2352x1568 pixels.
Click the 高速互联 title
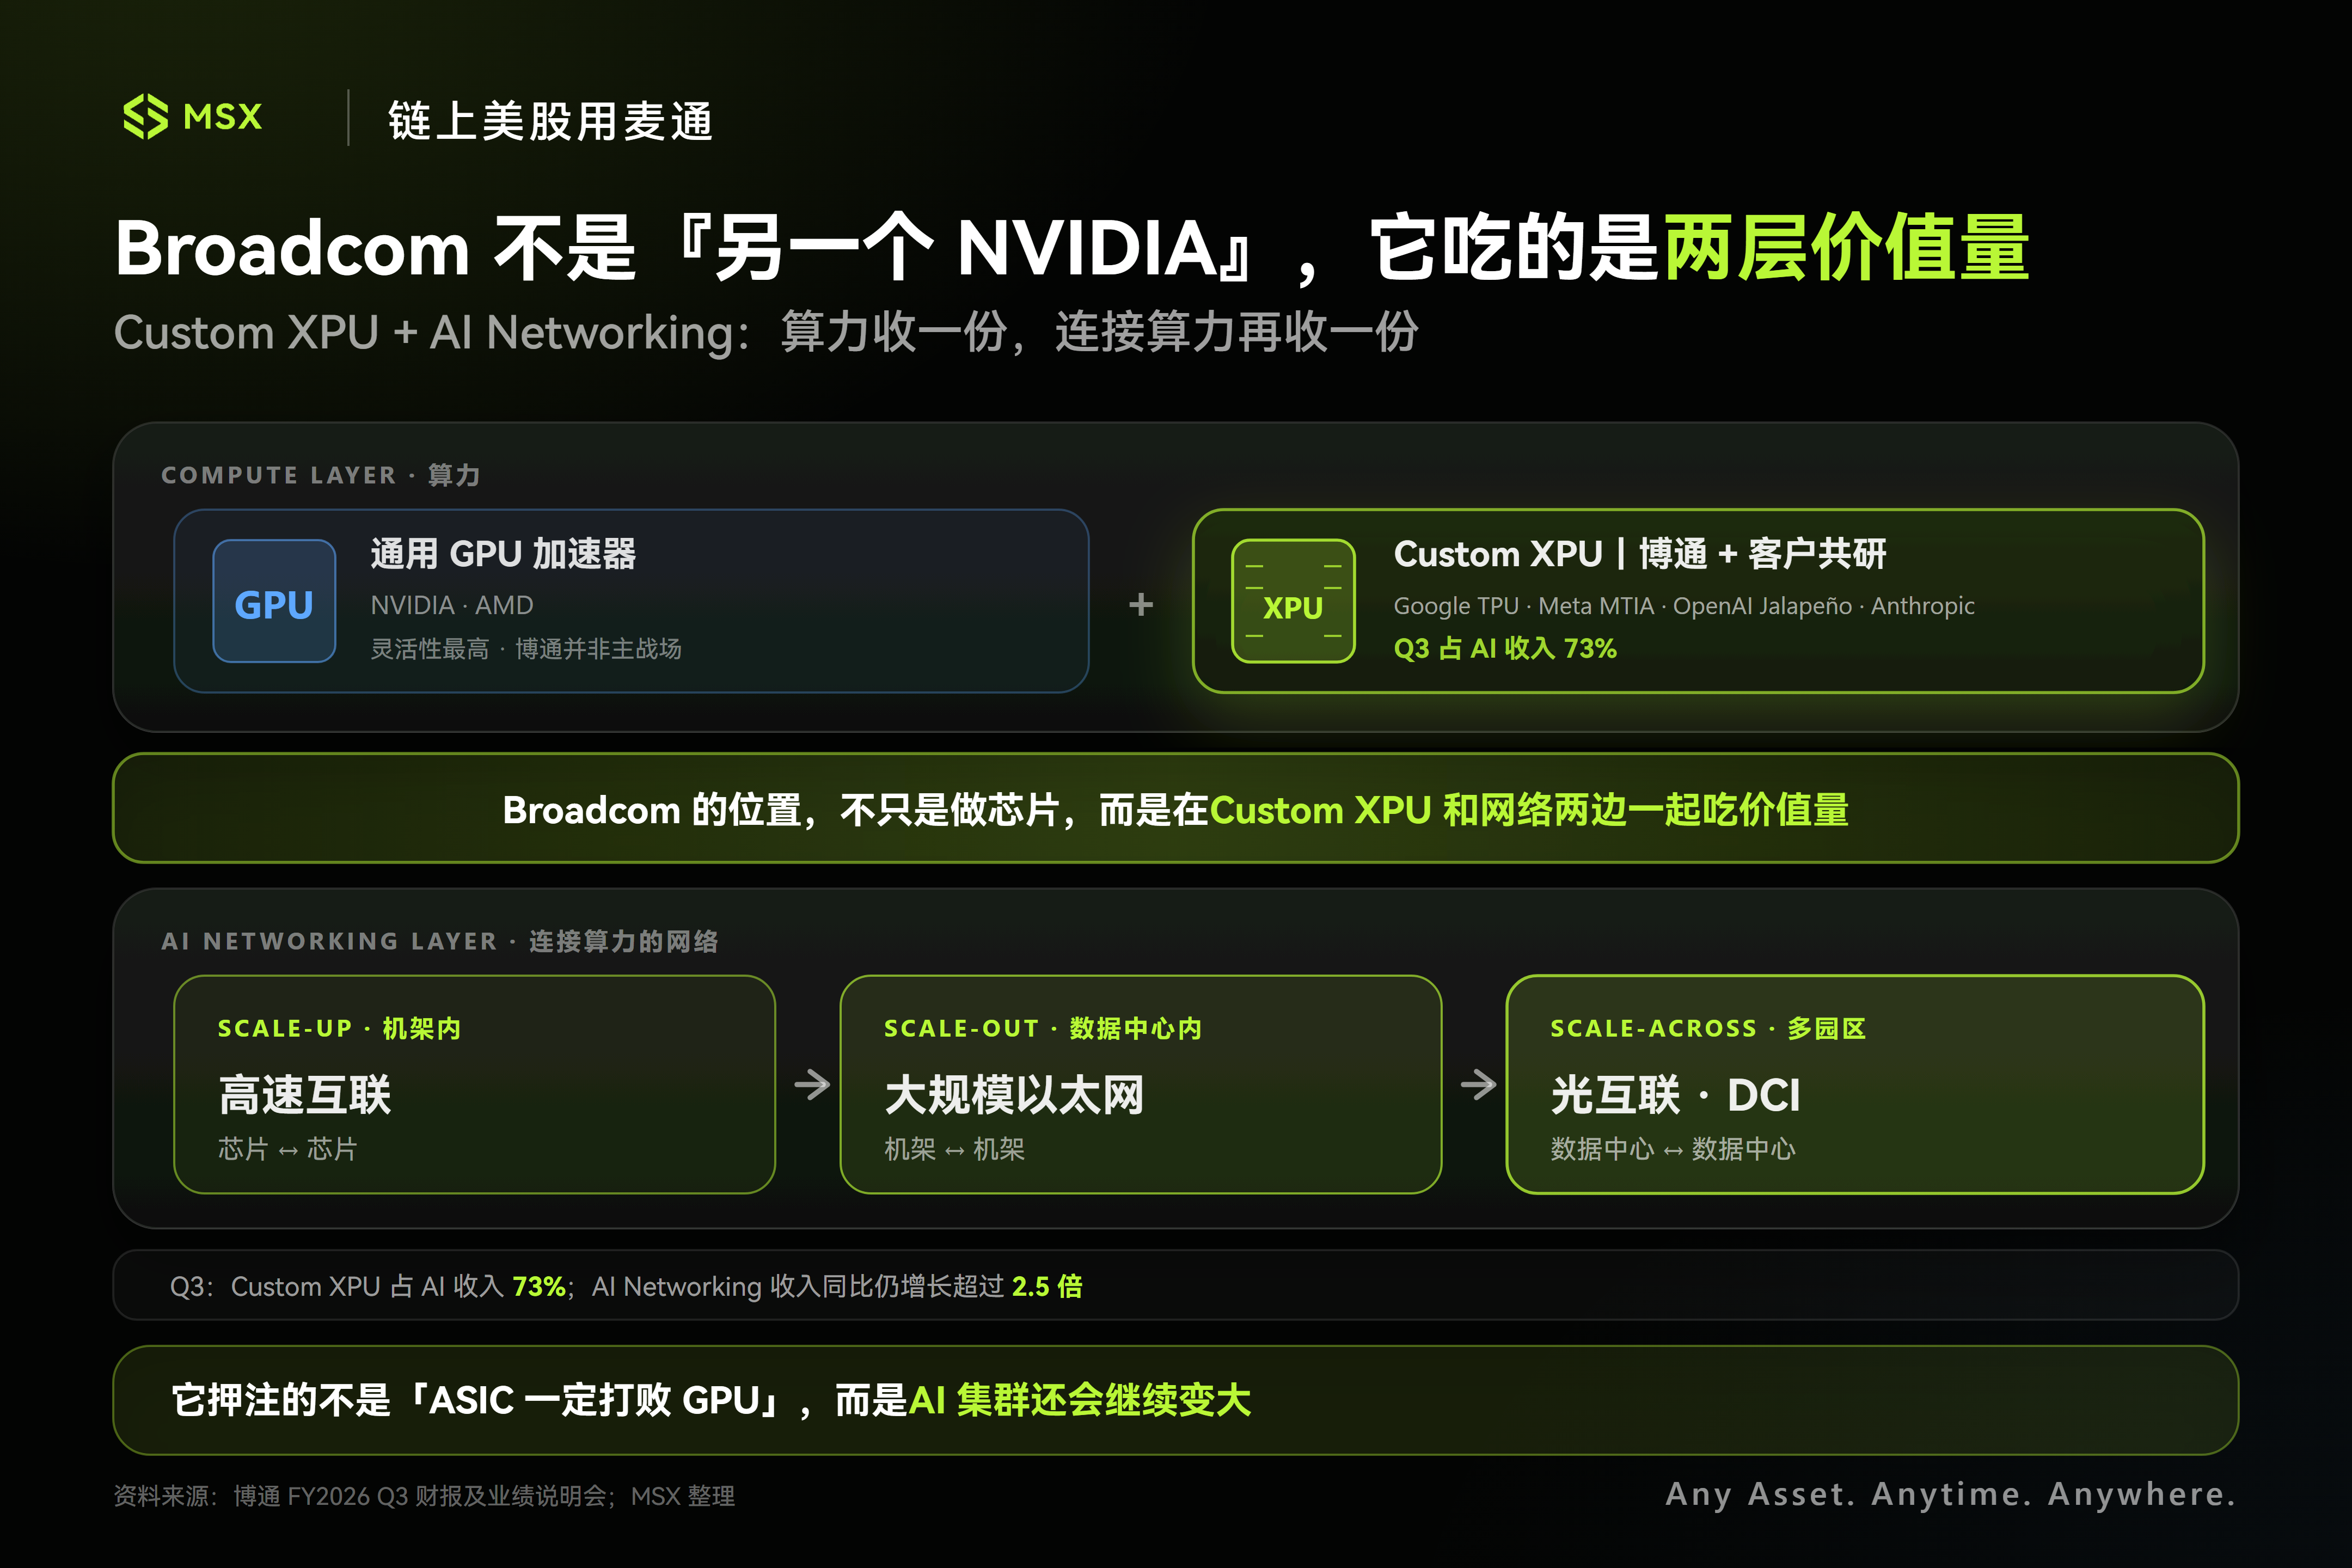click(x=305, y=1095)
